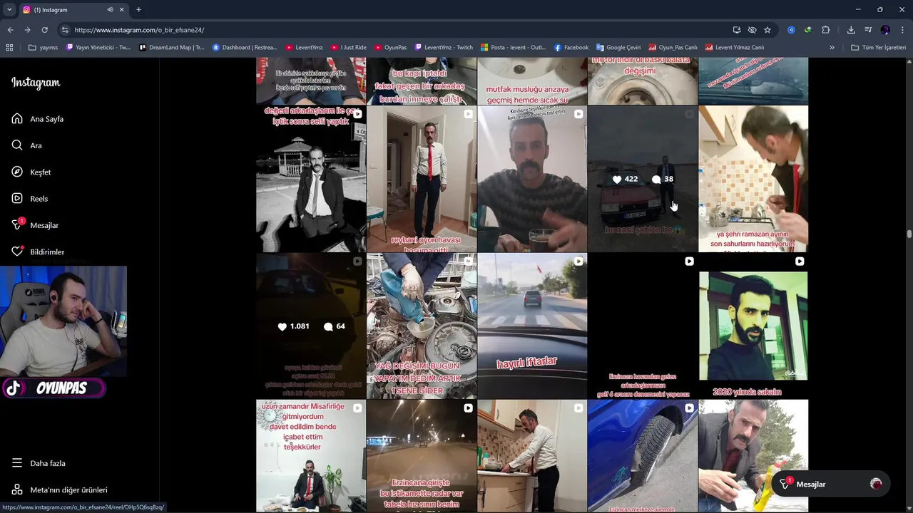
Task: Open golf 6 aracını denemesini post
Action: [x=643, y=326]
